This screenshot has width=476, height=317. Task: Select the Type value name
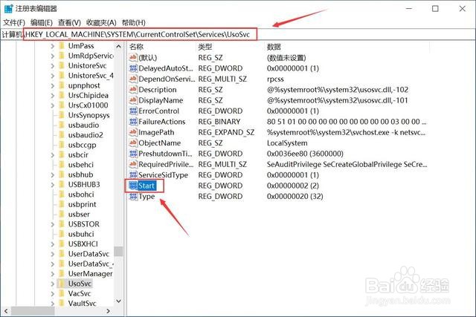click(147, 197)
